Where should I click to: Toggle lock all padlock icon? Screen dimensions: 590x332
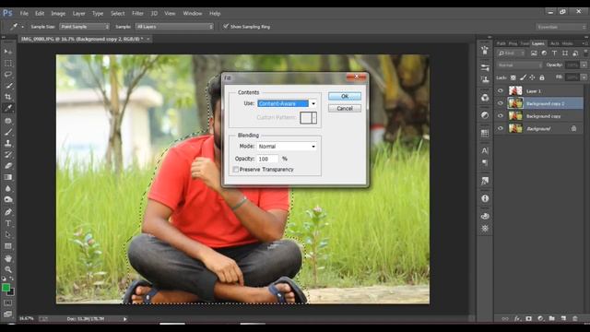pyautogui.click(x=542, y=77)
